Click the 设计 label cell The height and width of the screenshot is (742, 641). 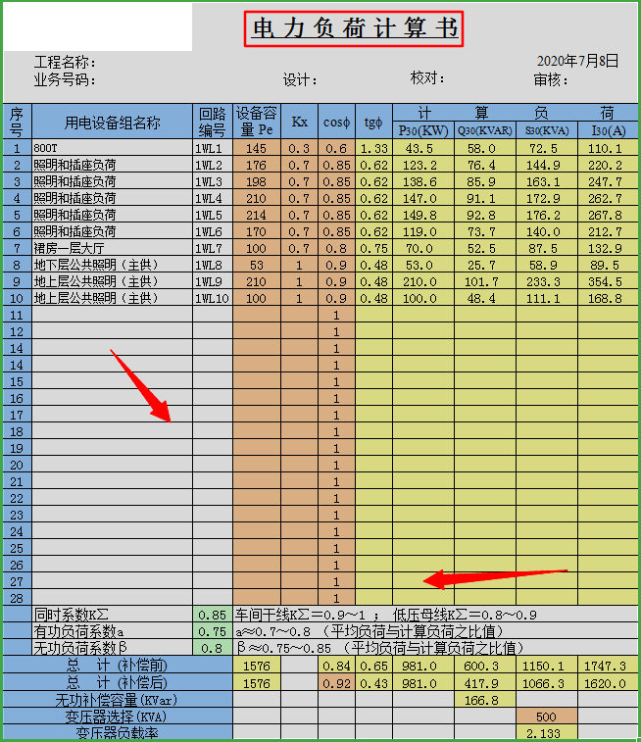click(300, 80)
